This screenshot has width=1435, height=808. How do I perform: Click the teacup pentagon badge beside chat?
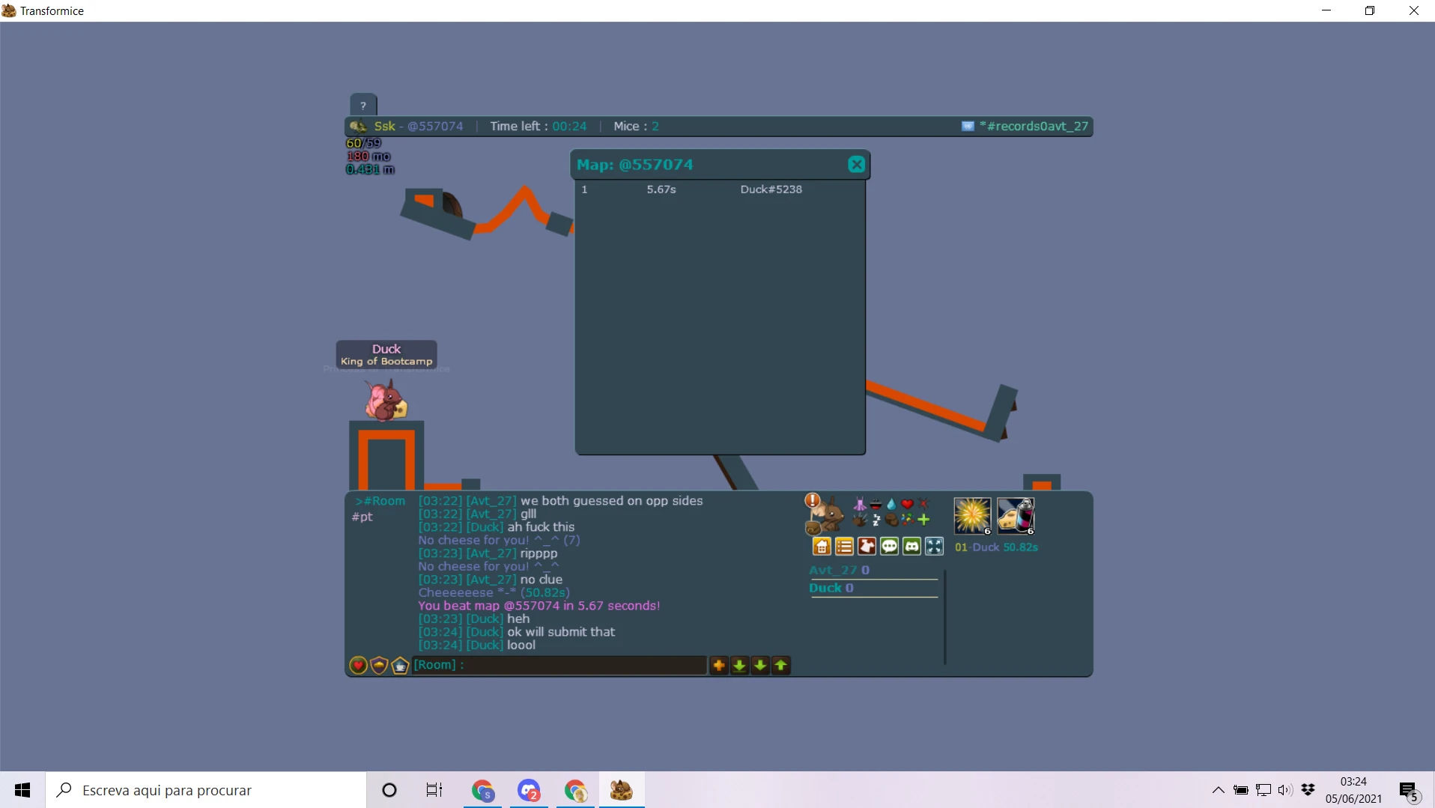pos(400,665)
